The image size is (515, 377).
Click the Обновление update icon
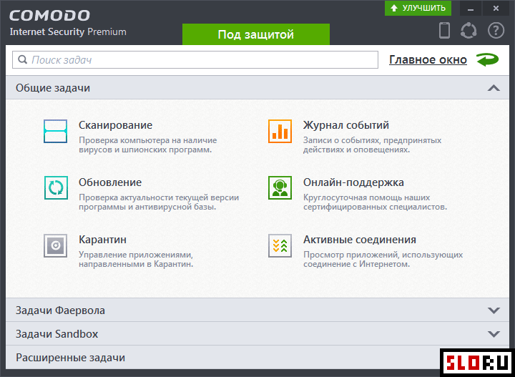[x=56, y=188]
